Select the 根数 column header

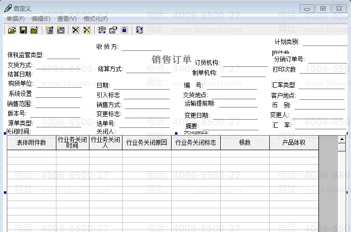[245, 142]
